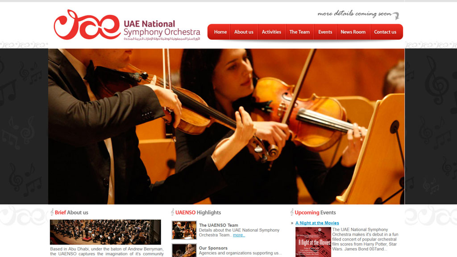Click the treble clef beside Upcoming Events
457x257 pixels.
click(x=292, y=212)
